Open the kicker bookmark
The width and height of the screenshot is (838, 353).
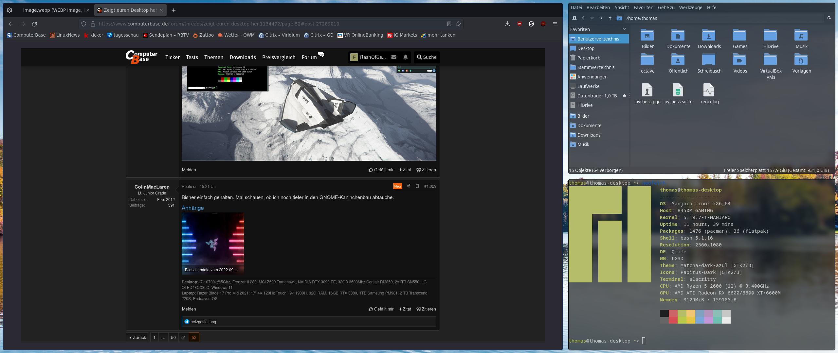[x=94, y=35]
